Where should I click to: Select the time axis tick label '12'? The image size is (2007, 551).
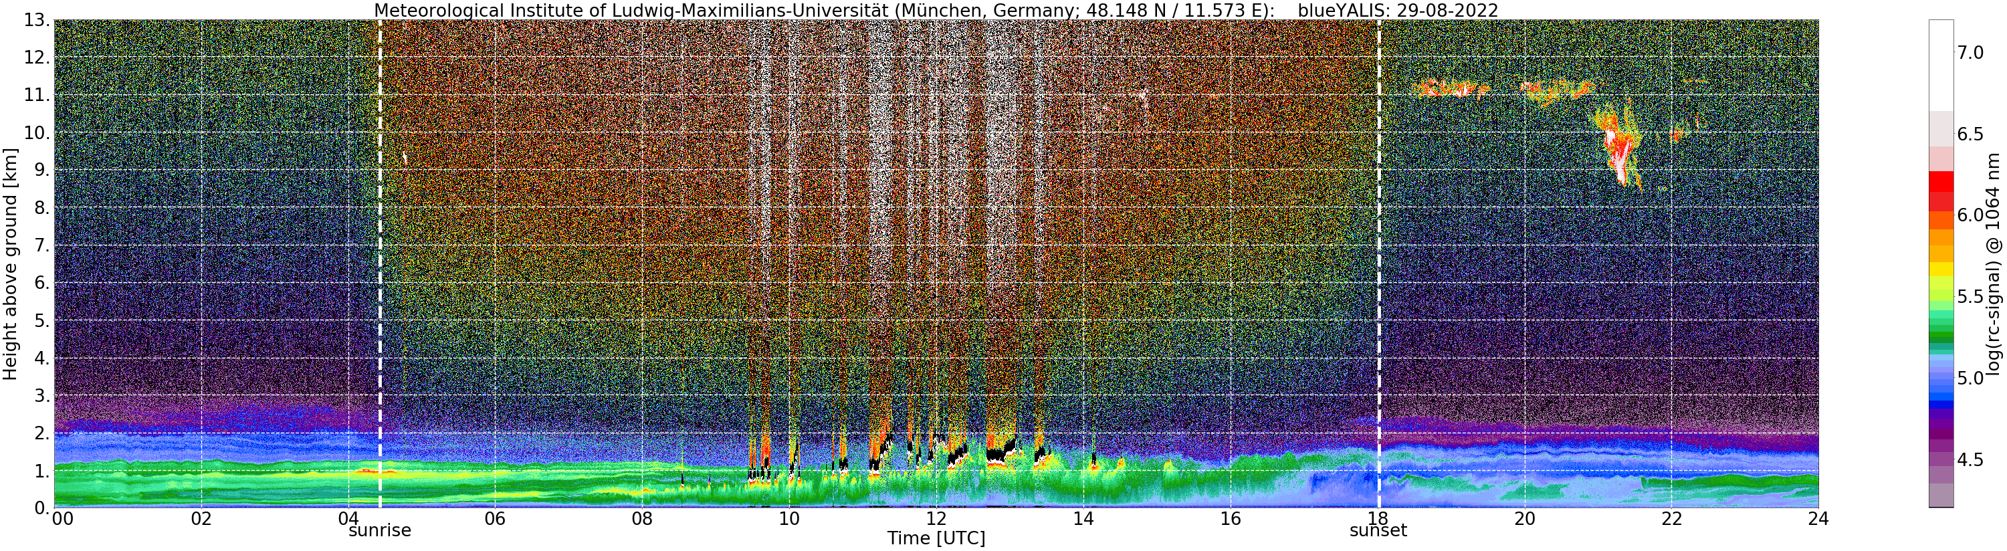coord(936,519)
